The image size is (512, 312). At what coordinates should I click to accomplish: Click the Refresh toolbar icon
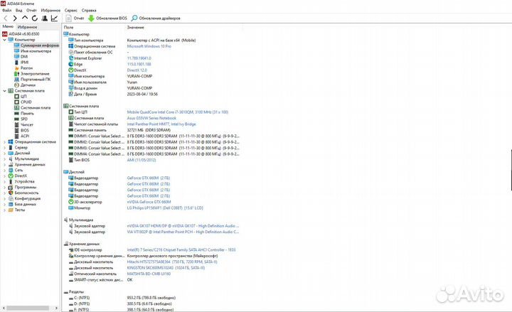35,18
